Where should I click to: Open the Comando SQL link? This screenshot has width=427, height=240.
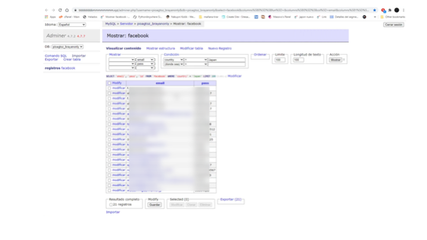pos(56,56)
